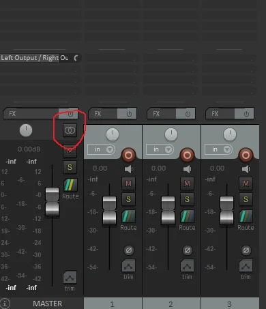The image size is (266, 309).
Task: Toggle track 1 record monitoring speaker
Action: pyautogui.click(x=128, y=169)
